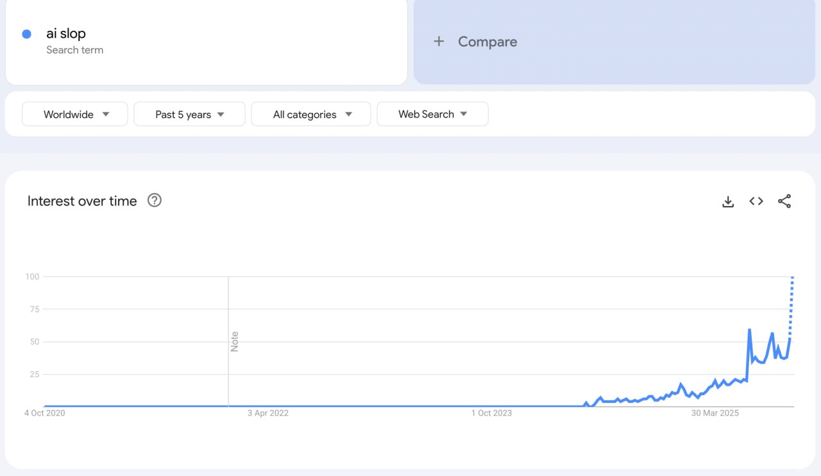Open the Web Search type dropdown
Viewport: 821px width, 476px height.
(432, 114)
